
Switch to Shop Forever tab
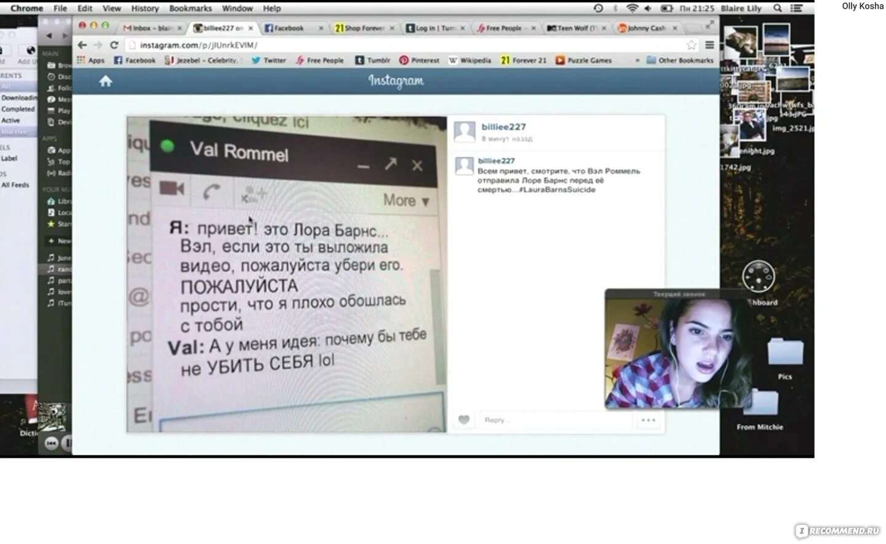pos(363,28)
